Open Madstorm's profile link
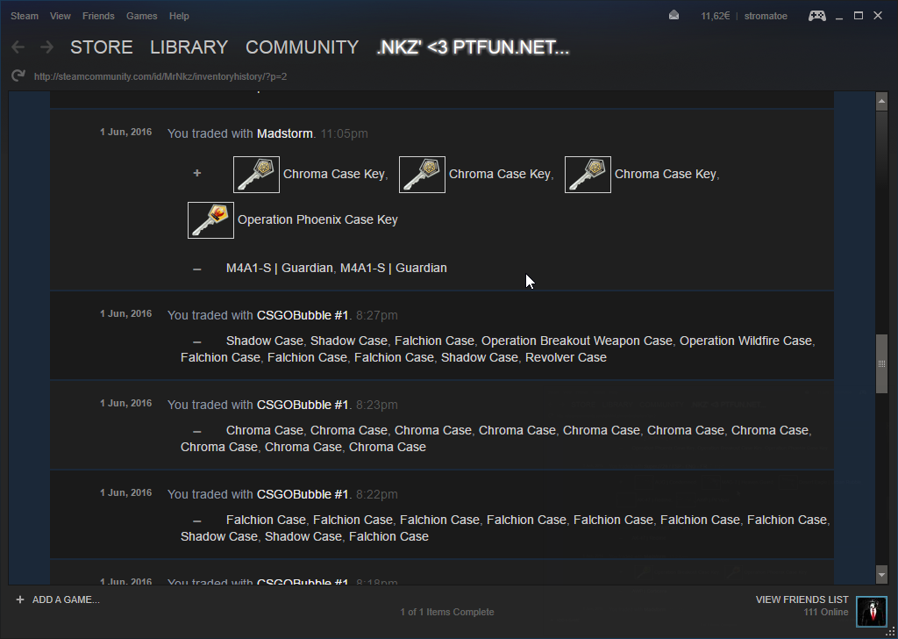This screenshot has width=898, height=639. (x=284, y=133)
